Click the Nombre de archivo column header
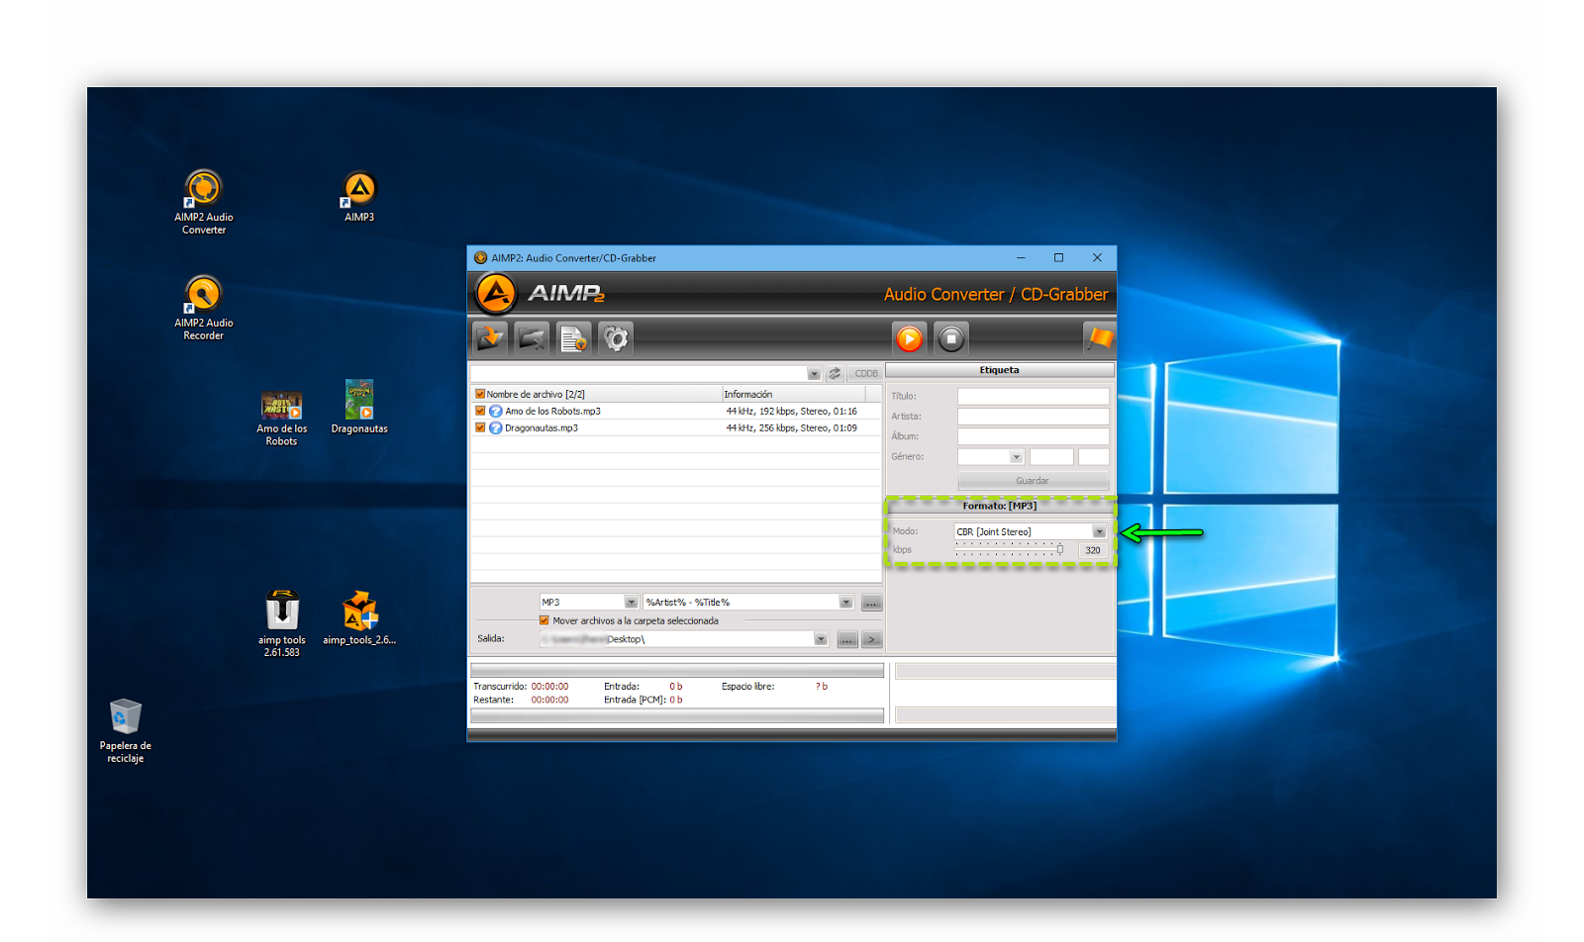1584x942 pixels. click(597, 394)
